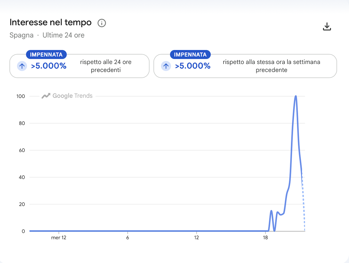The image size is (349, 263).
Task: Click the '6' hour marker on the x-axis
Action: coord(128,238)
